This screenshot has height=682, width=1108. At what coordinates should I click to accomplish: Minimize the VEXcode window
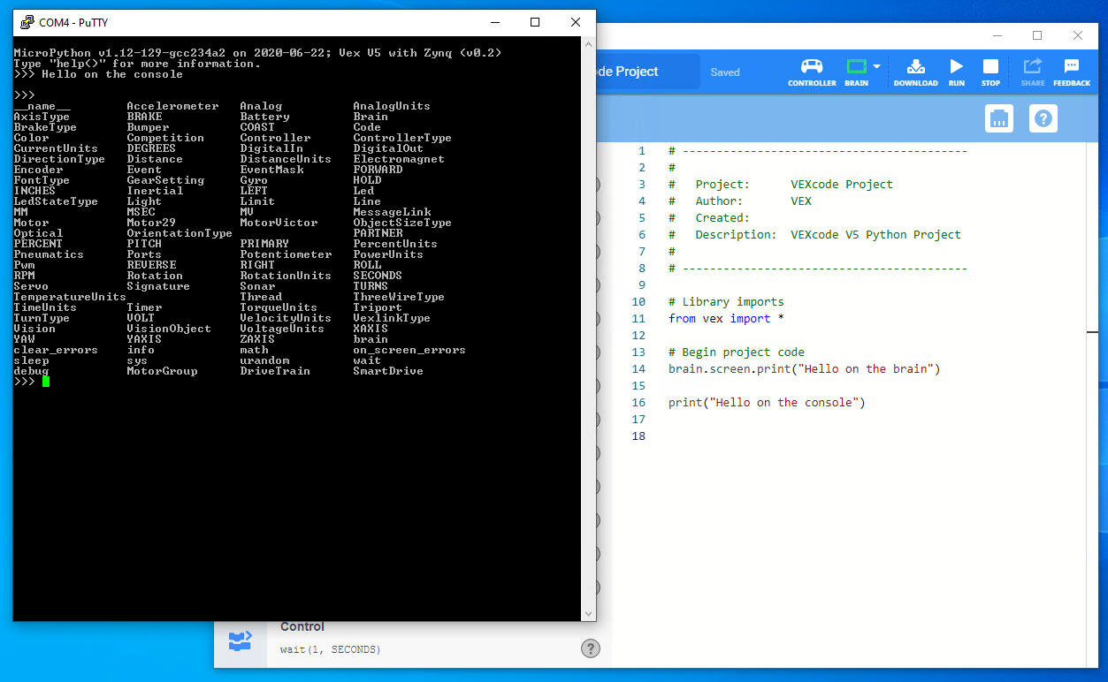tap(997, 35)
